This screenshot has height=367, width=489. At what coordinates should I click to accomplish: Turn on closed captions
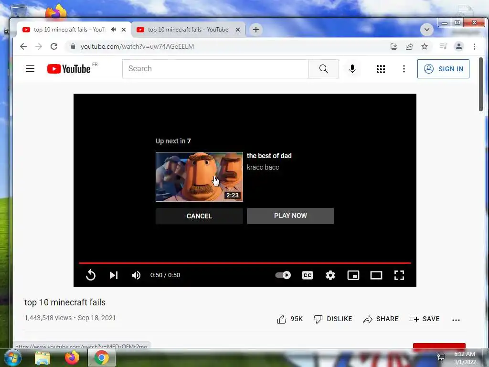tap(308, 275)
